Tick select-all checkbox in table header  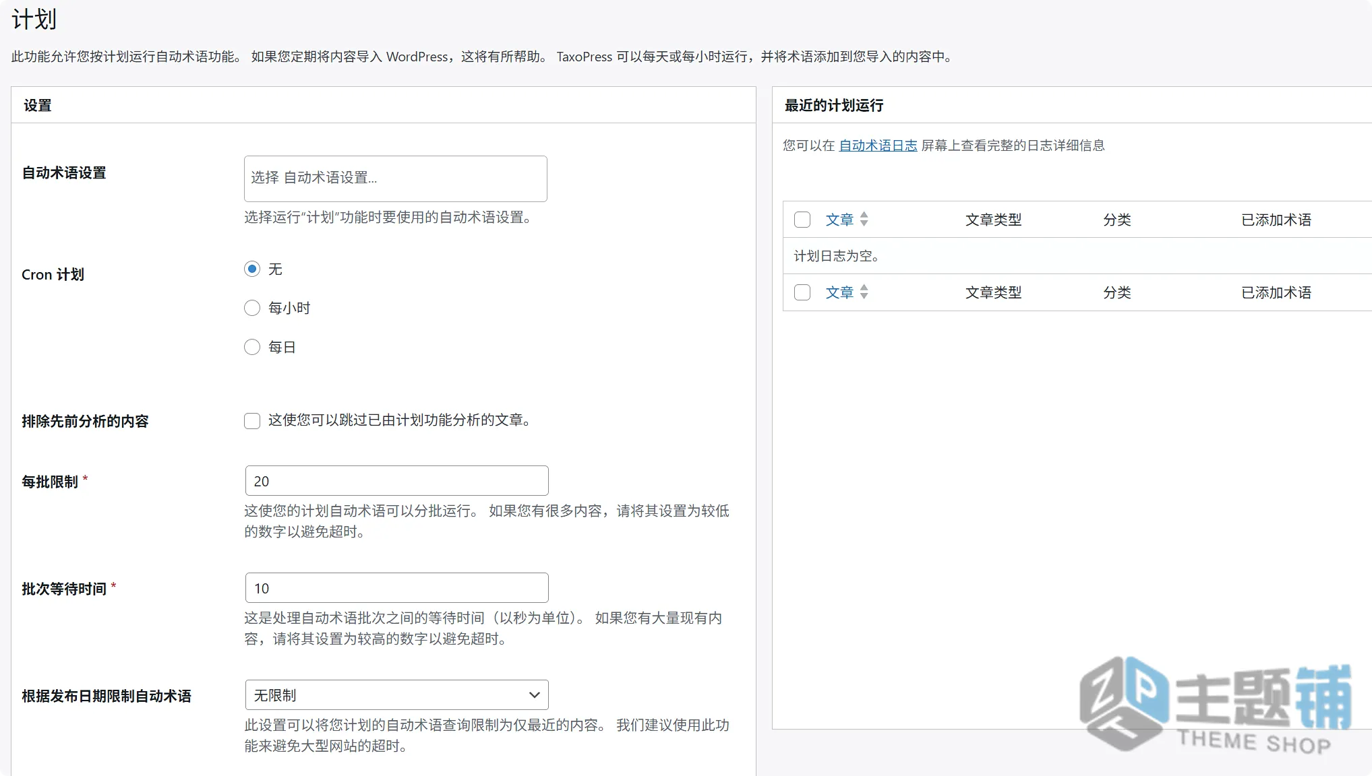802,220
